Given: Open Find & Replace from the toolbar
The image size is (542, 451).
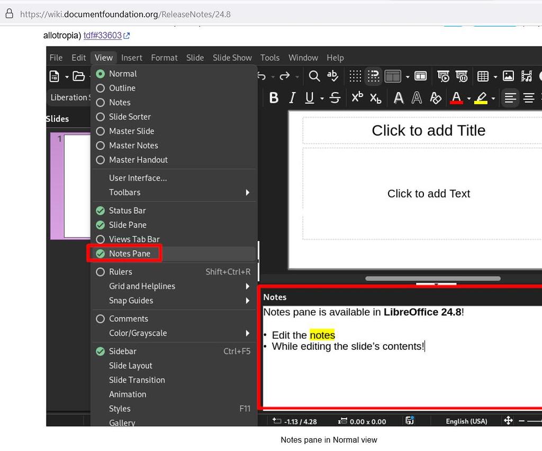Looking at the screenshot, I should point(314,76).
